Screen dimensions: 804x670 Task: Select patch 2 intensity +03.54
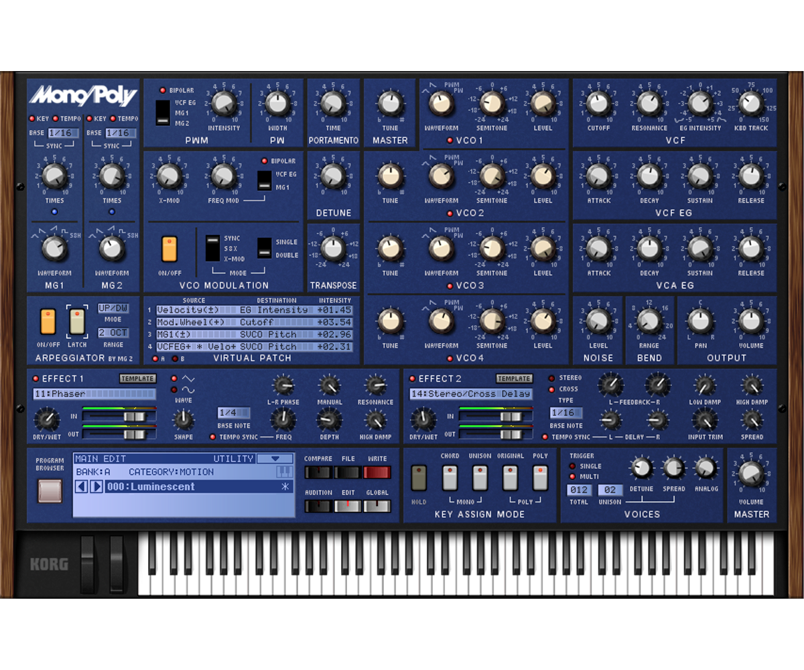[334, 322]
